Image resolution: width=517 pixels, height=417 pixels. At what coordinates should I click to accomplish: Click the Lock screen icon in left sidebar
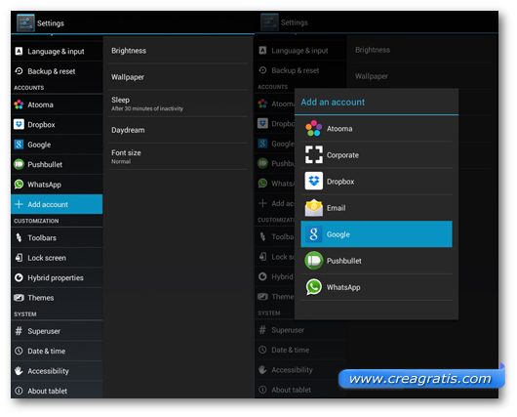(19, 258)
